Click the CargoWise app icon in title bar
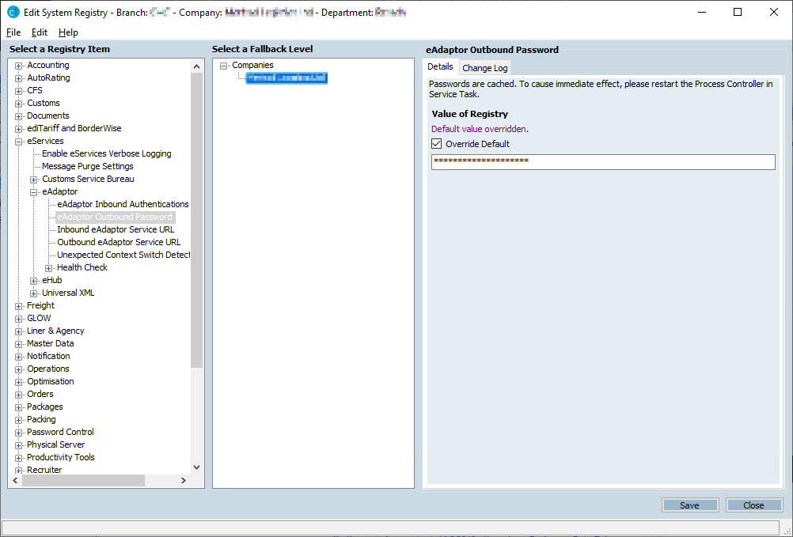793x537 pixels. (x=13, y=12)
